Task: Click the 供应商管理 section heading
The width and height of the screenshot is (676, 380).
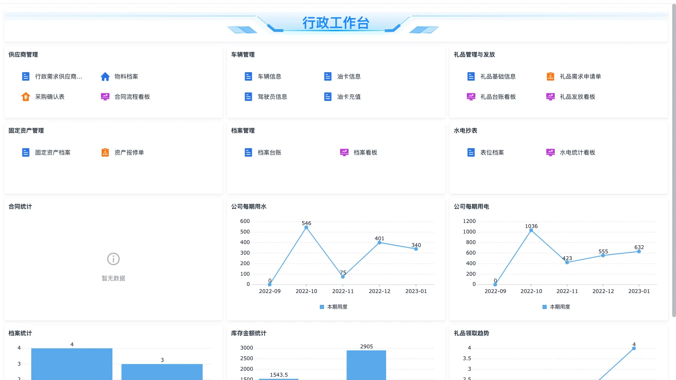Action: click(23, 54)
